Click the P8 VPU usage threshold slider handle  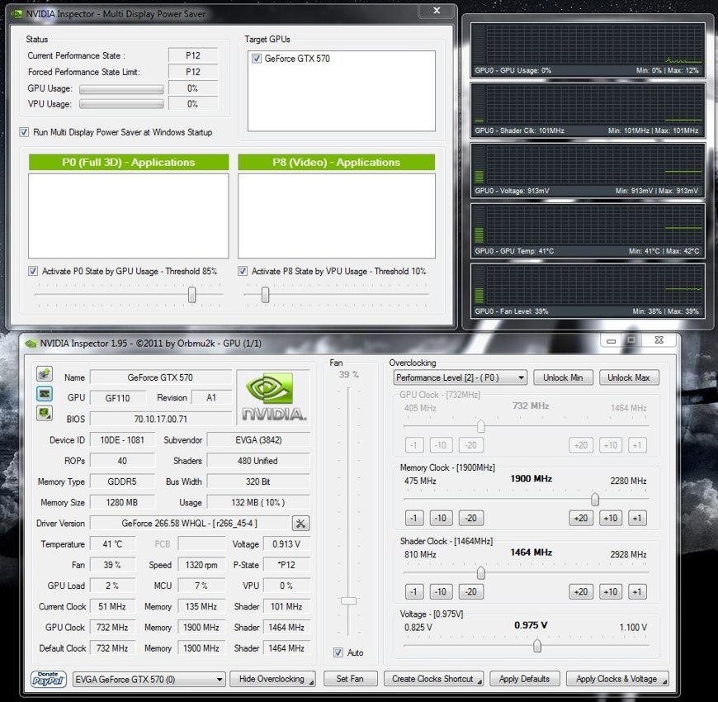tap(265, 295)
